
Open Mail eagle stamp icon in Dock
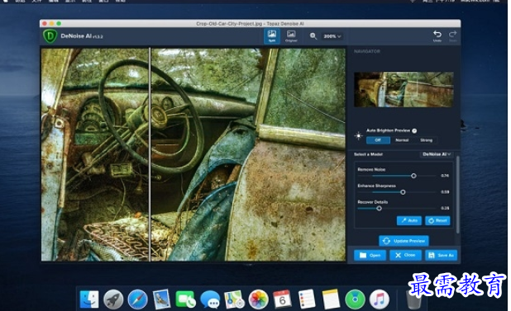coord(161,299)
